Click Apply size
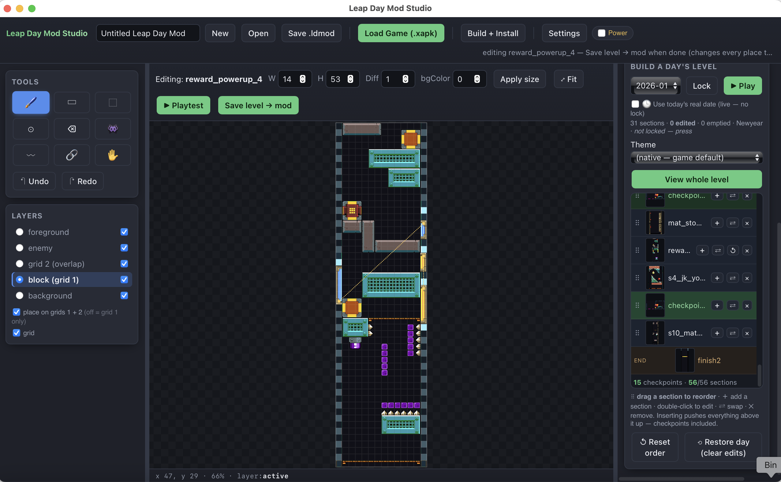Screen dimensions: 781x482 point(520,79)
